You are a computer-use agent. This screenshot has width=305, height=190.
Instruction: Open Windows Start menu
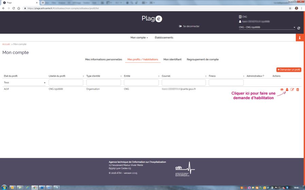tap(4, 188)
